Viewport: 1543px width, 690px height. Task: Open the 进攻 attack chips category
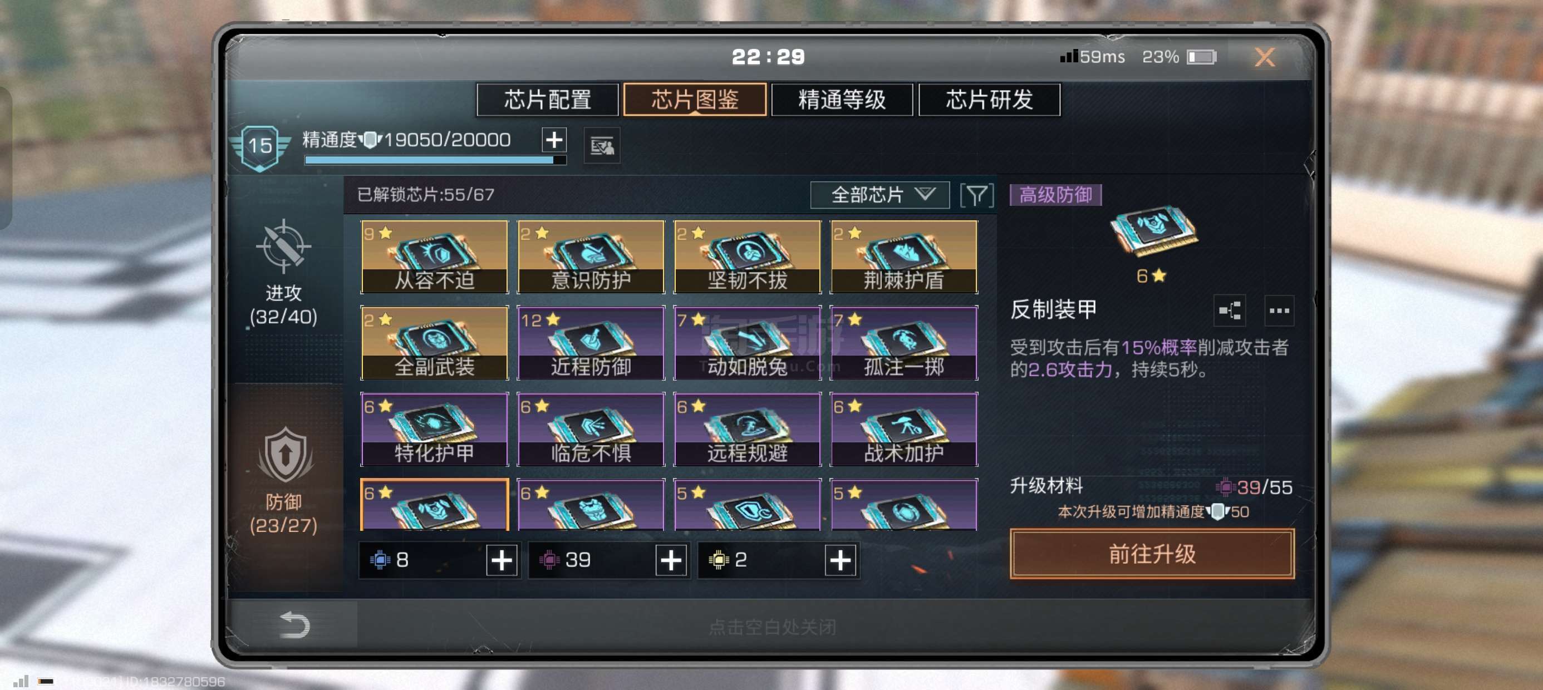[x=283, y=273]
